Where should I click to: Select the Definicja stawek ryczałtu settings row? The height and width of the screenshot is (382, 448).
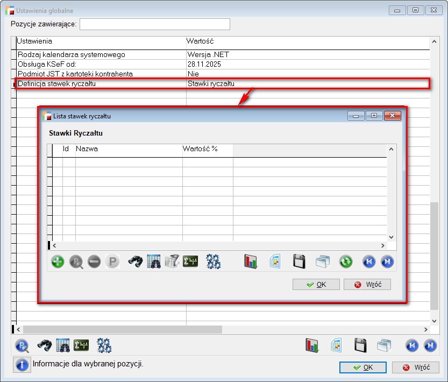click(101, 83)
